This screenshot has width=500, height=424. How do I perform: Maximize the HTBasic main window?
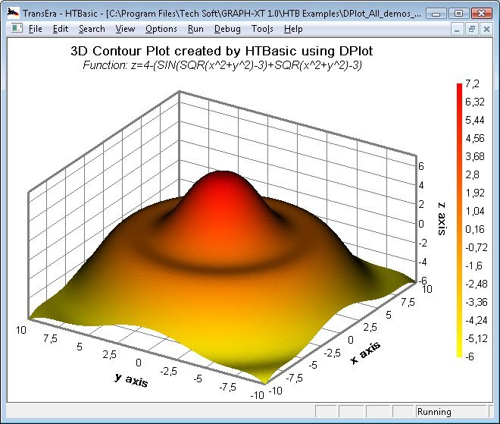[x=458, y=14]
